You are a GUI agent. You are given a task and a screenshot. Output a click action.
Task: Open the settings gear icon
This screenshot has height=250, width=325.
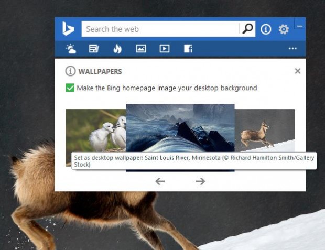tap(284, 29)
